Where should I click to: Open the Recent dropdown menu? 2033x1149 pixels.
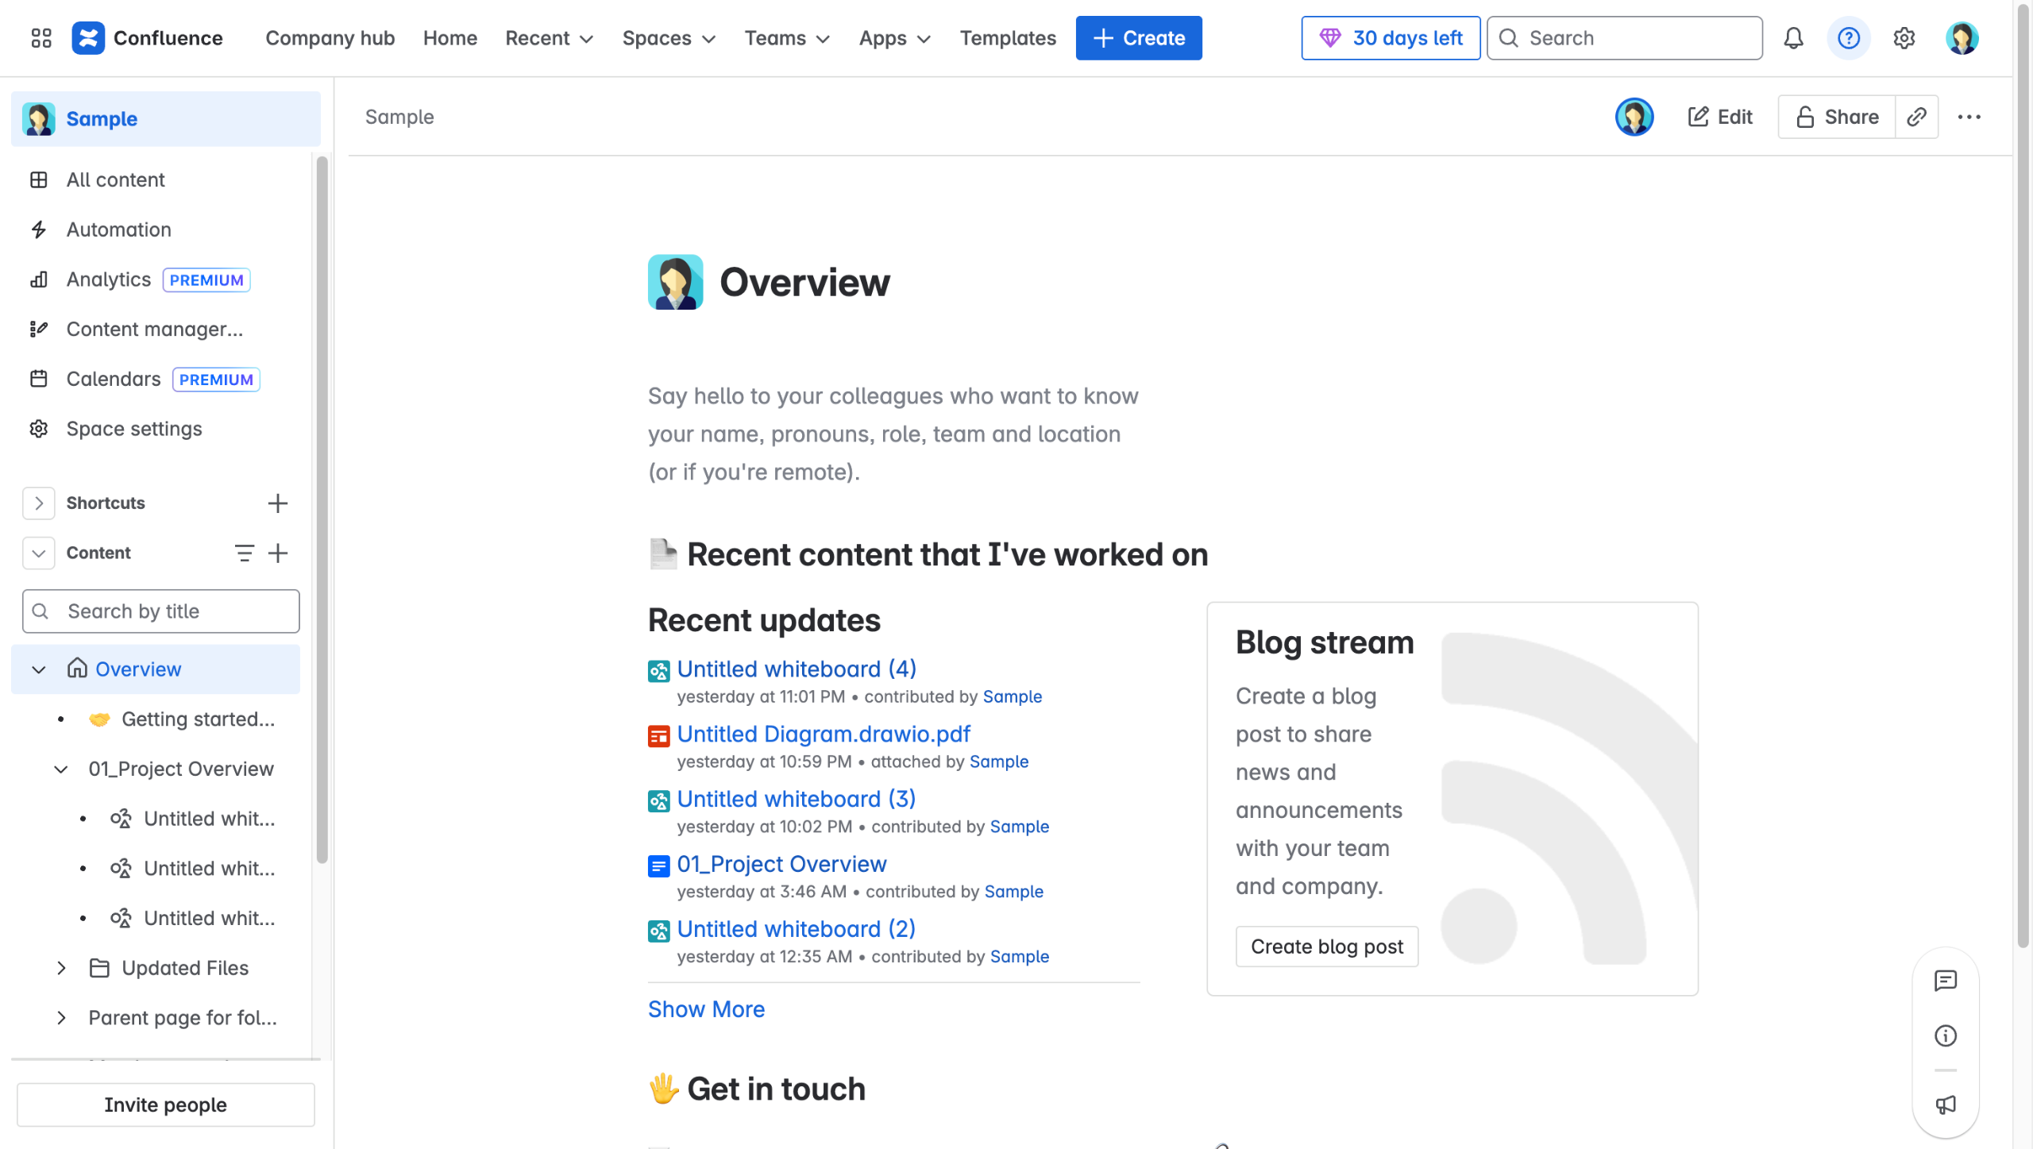tap(550, 38)
